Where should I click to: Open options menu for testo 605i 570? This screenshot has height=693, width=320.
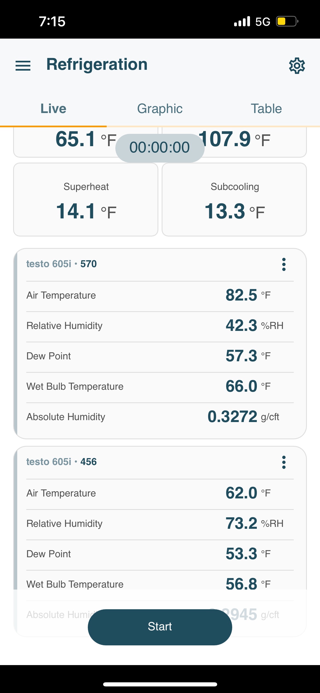tap(284, 264)
